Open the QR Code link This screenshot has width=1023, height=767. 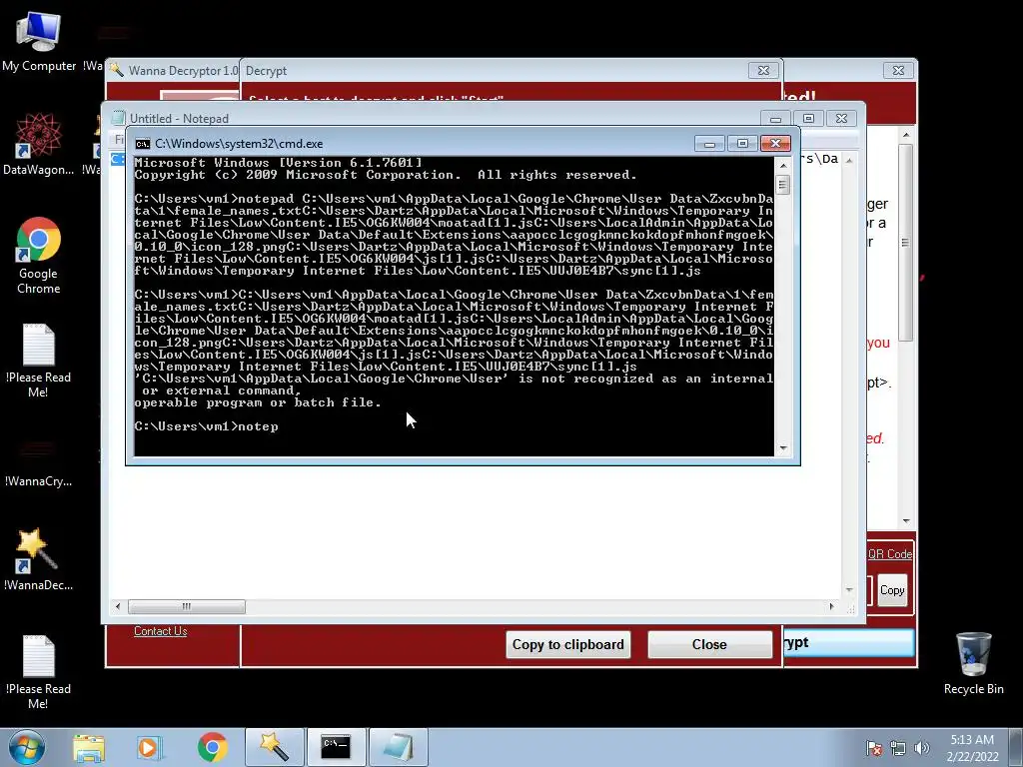click(890, 553)
